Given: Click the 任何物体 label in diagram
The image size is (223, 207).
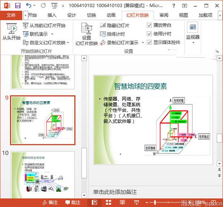Looking at the screenshot, I should (x=150, y=148).
